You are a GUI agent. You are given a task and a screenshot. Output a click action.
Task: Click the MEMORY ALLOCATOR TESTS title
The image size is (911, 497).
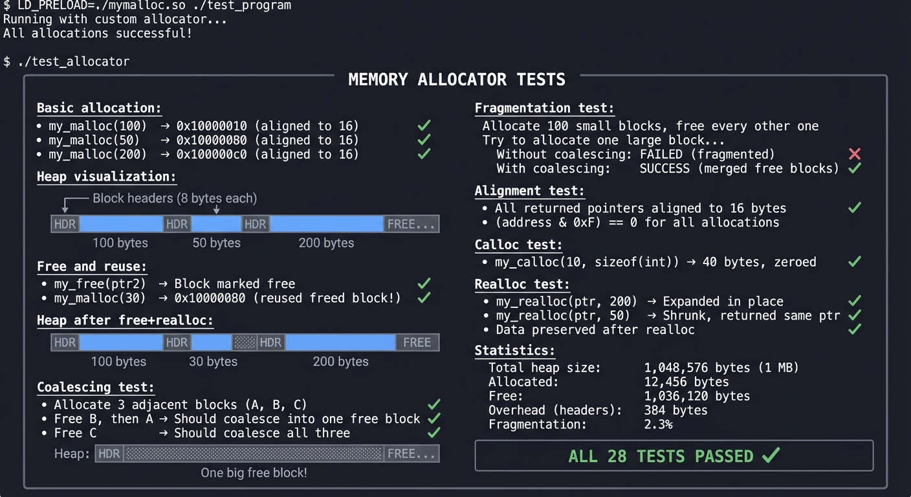(x=456, y=79)
